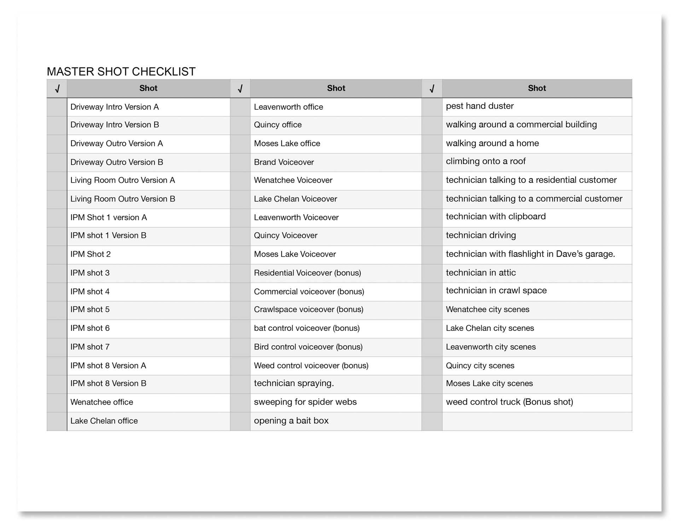The width and height of the screenshot is (679, 525).
Task: Check the box beside pest hand duster
Action: click(432, 107)
